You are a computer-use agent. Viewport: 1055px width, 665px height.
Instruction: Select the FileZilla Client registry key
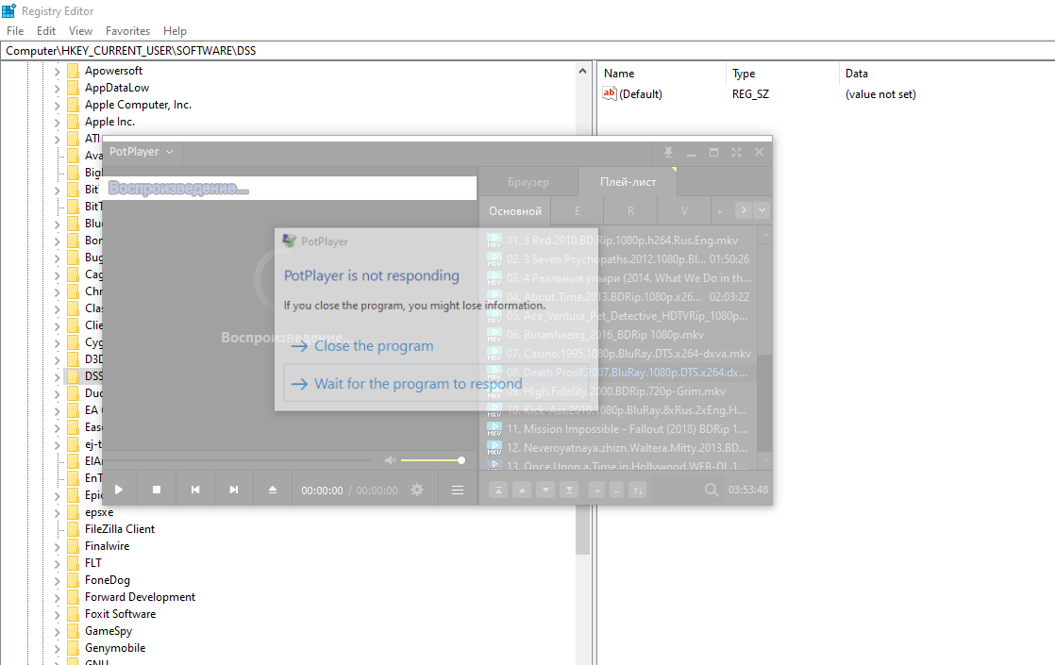pyautogui.click(x=120, y=529)
